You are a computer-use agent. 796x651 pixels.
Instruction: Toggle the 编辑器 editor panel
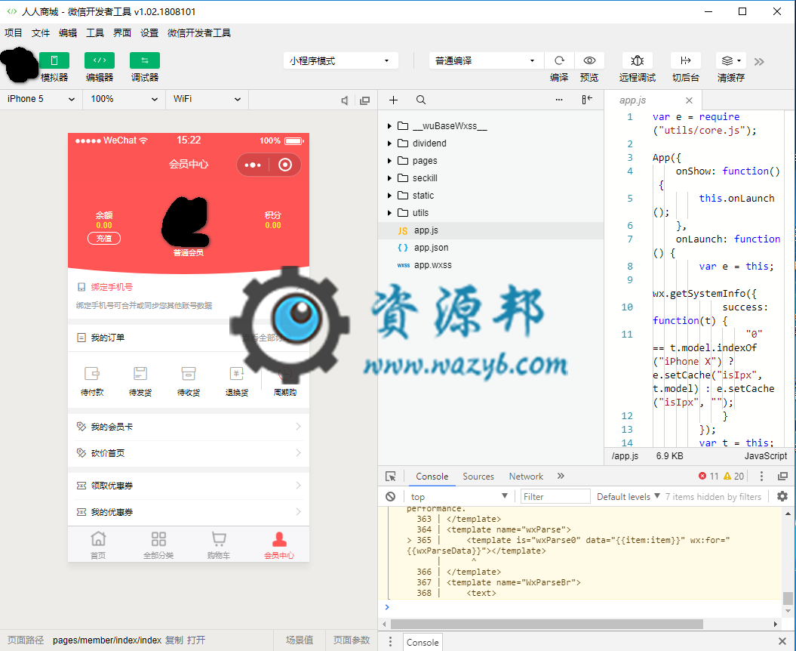point(100,60)
